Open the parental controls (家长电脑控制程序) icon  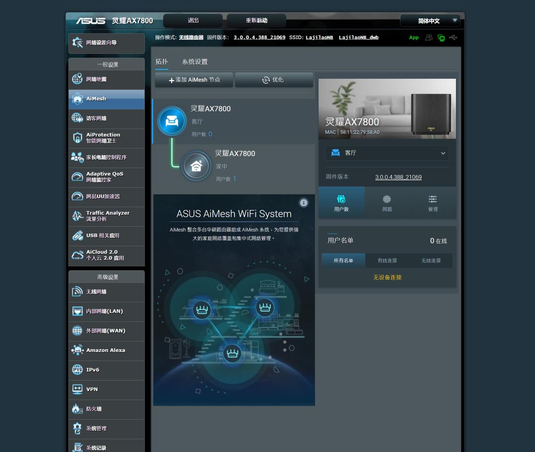point(77,157)
